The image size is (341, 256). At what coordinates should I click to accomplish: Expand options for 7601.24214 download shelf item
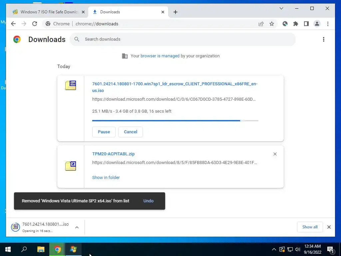[77, 227]
